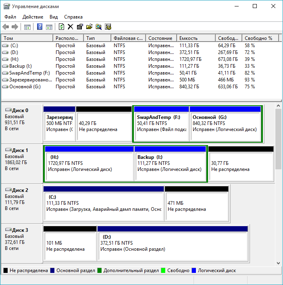This screenshot has width=283, height=285.
Task: Click the disk view scroll up arrow
Action: 278,106
